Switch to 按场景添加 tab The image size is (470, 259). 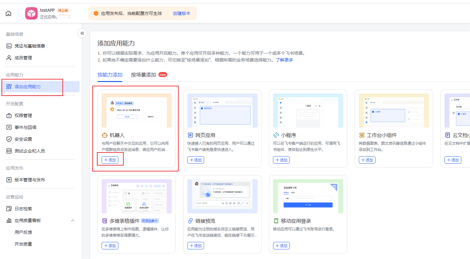coord(144,75)
